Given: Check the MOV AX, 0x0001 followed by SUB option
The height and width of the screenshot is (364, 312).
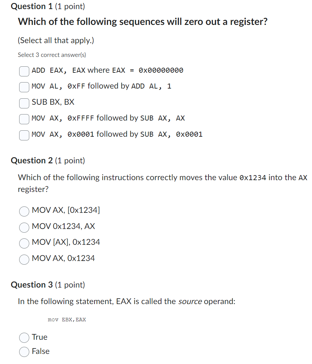Looking at the screenshot, I should click(x=24, y=135).
